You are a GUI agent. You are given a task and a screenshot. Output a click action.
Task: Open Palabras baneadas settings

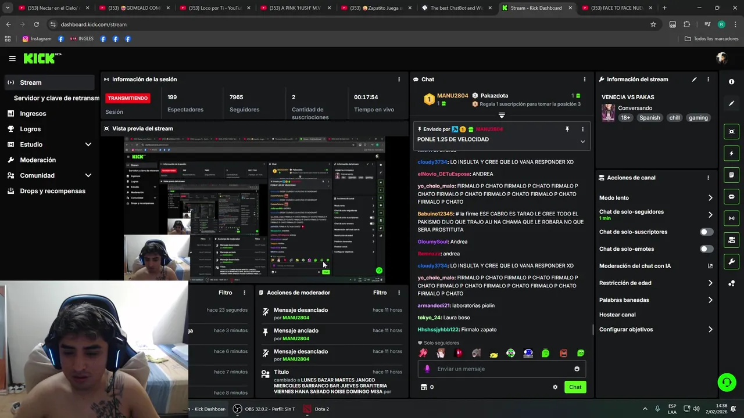pyautogui.click(x=656, y=300)
